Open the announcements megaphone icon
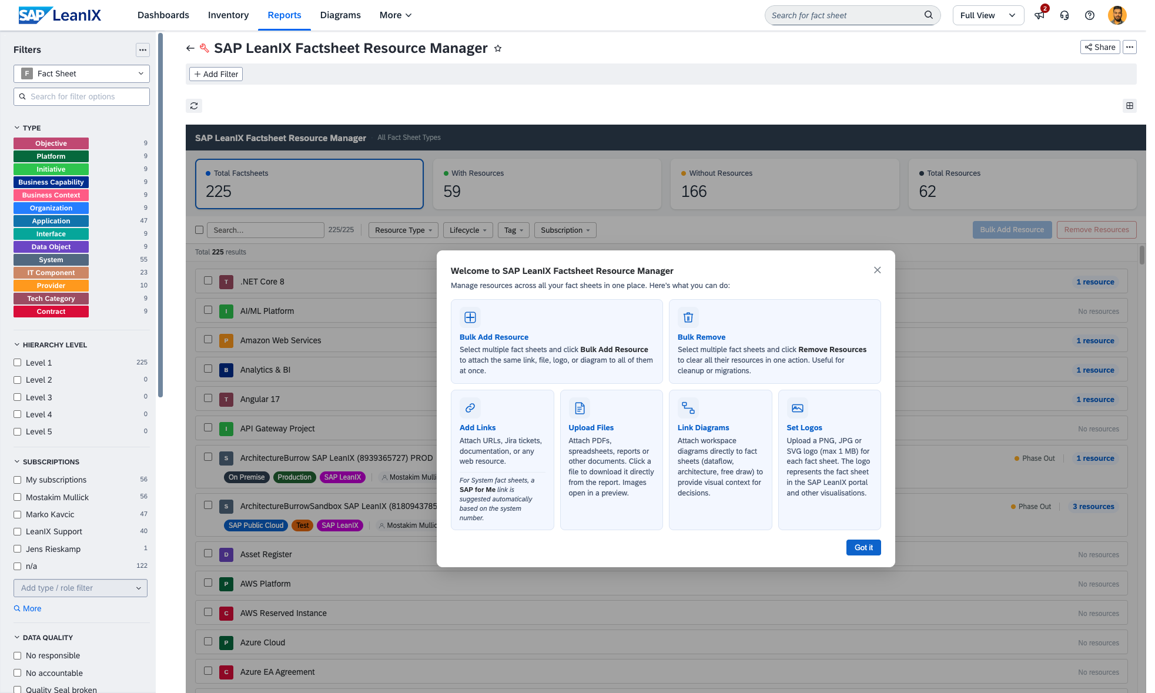 click(1040, 15)
